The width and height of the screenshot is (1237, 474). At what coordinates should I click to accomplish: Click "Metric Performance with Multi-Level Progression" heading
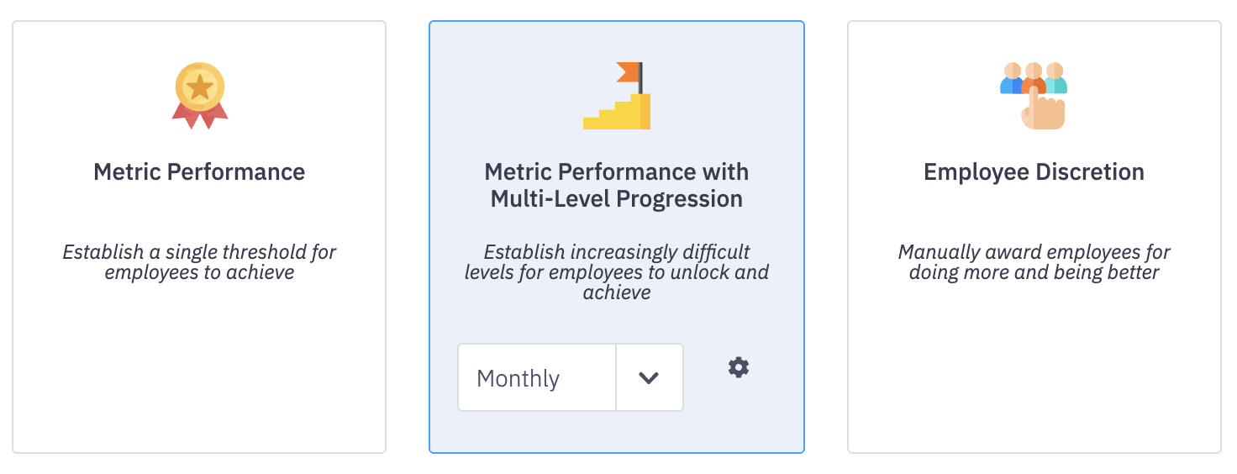click(x=617, y=186)
